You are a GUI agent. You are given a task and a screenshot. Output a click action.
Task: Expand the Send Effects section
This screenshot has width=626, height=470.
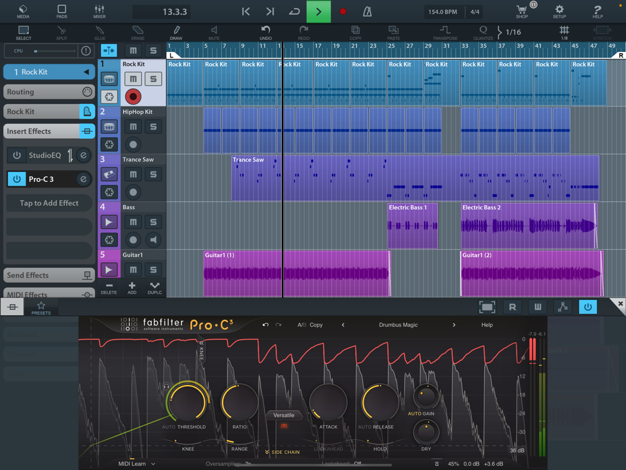coord(49,275)
